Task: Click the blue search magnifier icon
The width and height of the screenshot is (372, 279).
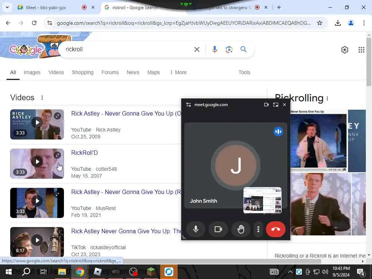Action: [243, 49]
